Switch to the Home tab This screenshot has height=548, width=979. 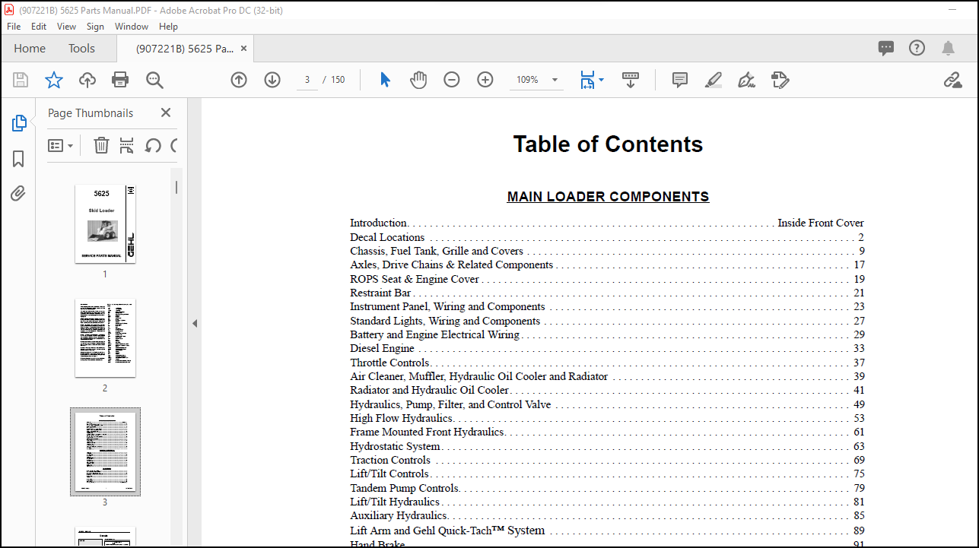[x=30, y=48]
